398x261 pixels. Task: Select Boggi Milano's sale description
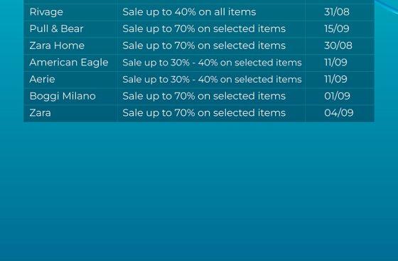[x=204, y=96]
